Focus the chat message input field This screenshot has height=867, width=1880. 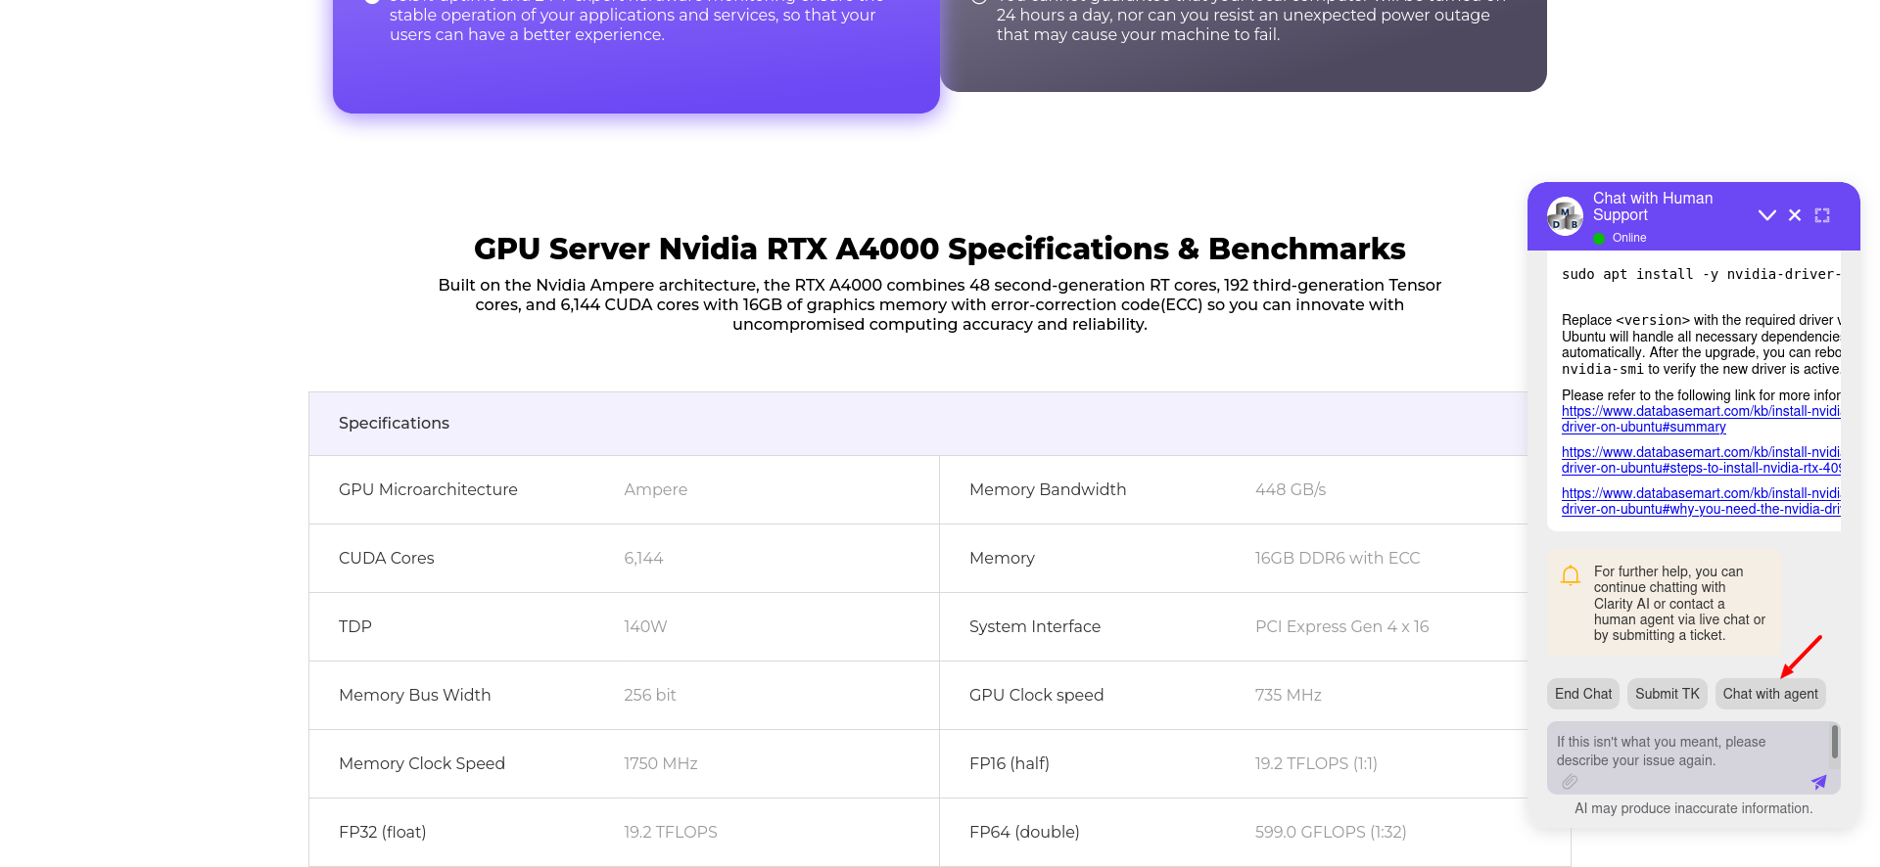1689,751
